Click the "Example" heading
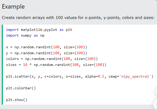Image resolution: width=157 pixels, height=109 pixels. pos(13,7)
